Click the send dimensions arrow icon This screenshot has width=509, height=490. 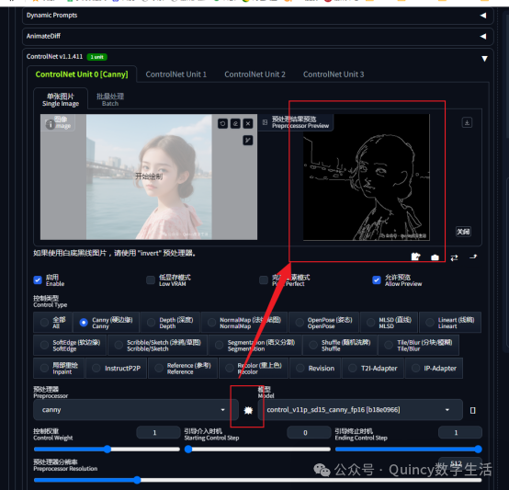tap(473, 256)
